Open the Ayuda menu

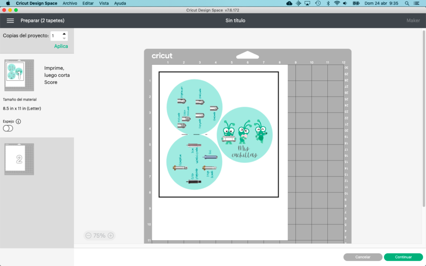tap(120, 3)
